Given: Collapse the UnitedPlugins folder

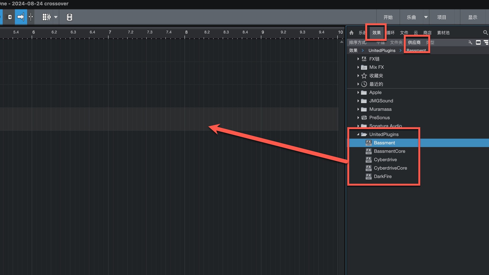Looking at the screenshot, I should tap(358, 134).
